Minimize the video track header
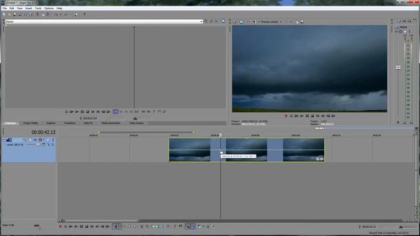Viewport: 420px width, 236px height. point(5,140)
